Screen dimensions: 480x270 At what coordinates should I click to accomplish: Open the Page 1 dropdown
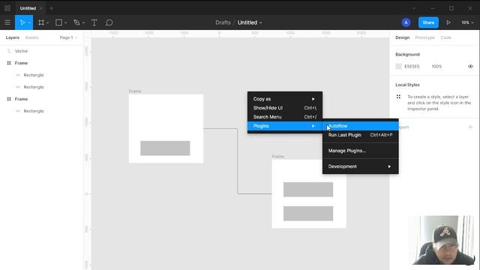tap(68, 37)
